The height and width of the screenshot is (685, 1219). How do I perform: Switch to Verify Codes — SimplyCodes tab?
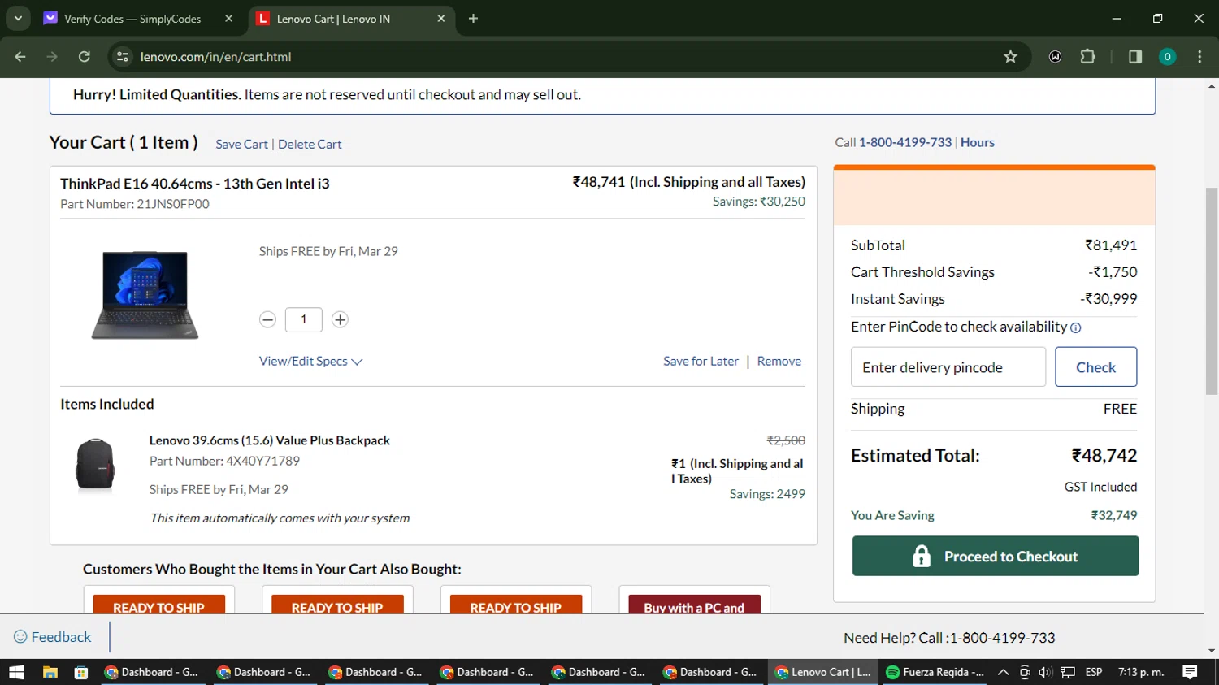(132, 19)
